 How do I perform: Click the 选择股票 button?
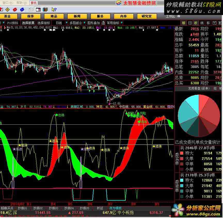point(28,23)
